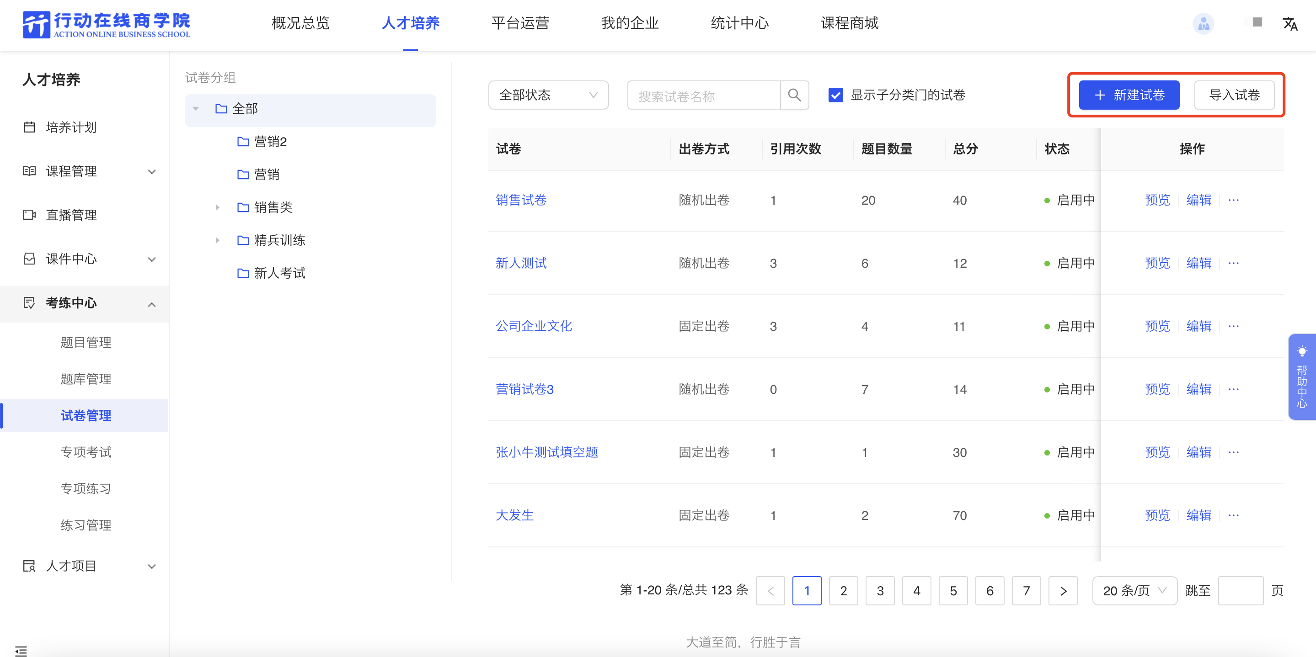Screen dimensions: 1316x657
Task: Click the gray square icon beside avatar
Action: click(1257, 22)
